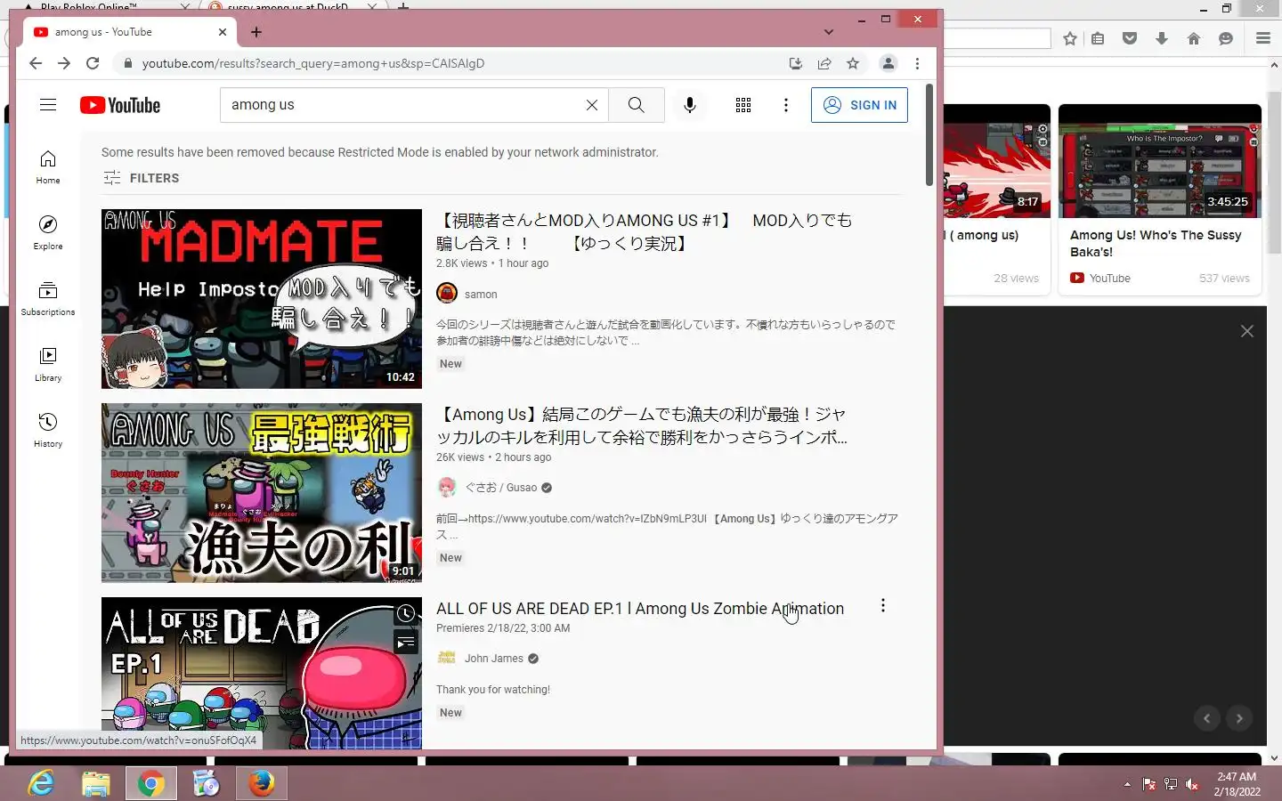Show hidden system tray icons
This screenshot has height=801, width=1282.
tap(1127, 784)
